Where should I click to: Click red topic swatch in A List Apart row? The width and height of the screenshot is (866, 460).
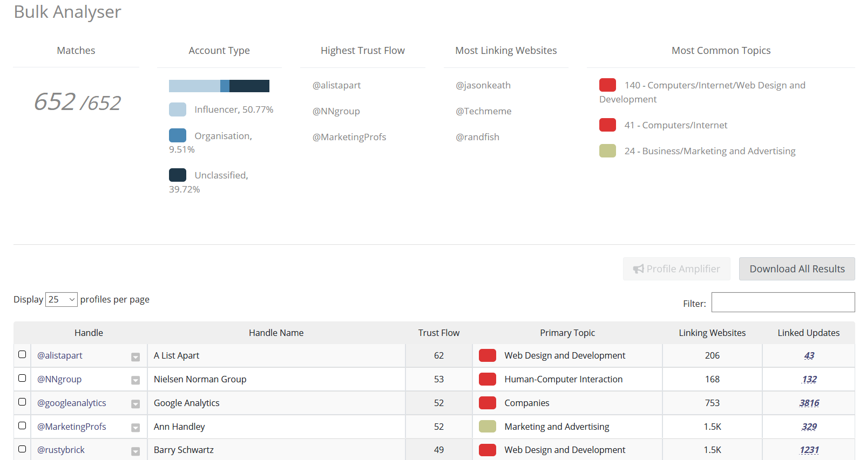[x=488, y=355]
